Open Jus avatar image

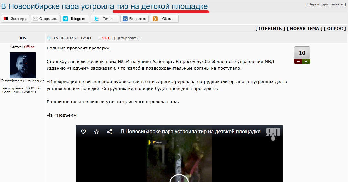(23, 65)
